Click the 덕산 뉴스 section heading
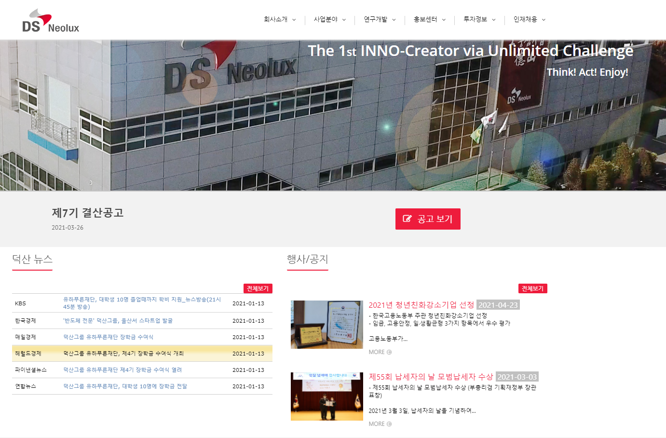 coord(32,260)
